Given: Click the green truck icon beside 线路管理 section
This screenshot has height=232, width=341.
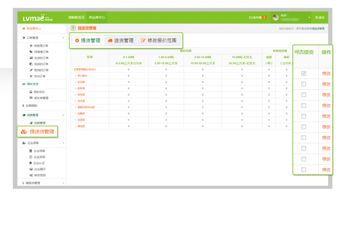Looking at the screenshot, I should pos(24,115).
